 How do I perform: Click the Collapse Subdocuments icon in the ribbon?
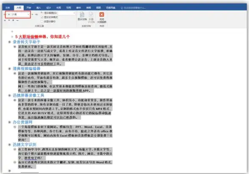coord(91,15)
